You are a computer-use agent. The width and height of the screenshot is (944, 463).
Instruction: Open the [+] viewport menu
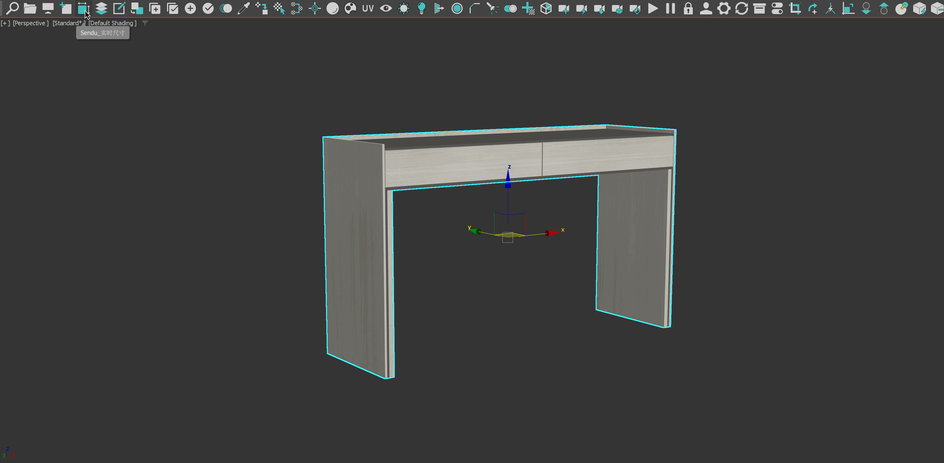pyautogui.click(x=5, y=23)
